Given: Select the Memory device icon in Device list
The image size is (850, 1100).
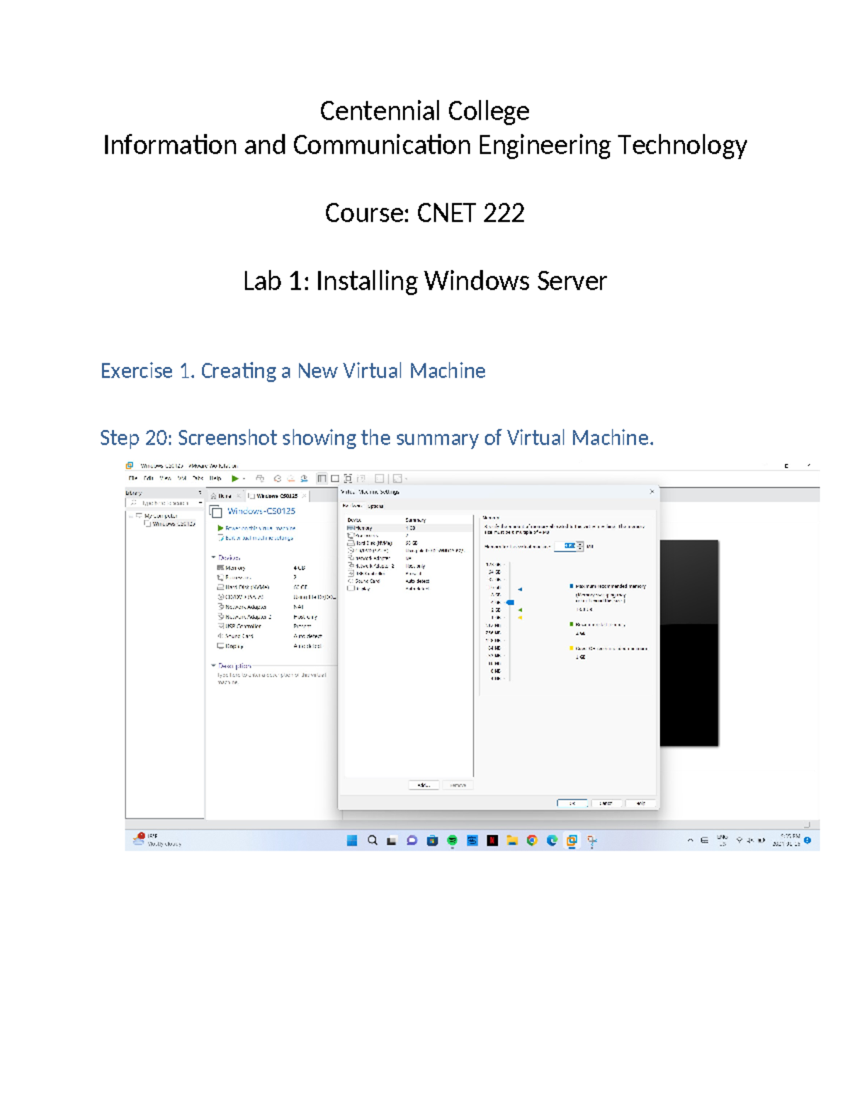Looking at the screenshot, I should click(349, 528).
